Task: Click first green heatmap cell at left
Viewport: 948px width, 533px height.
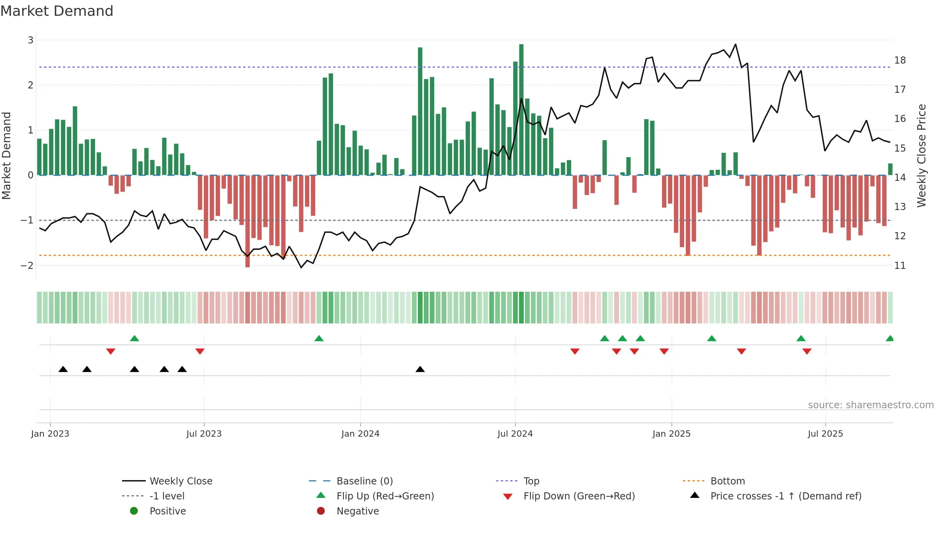Action: pyautogui.click(x=39, y=308)
